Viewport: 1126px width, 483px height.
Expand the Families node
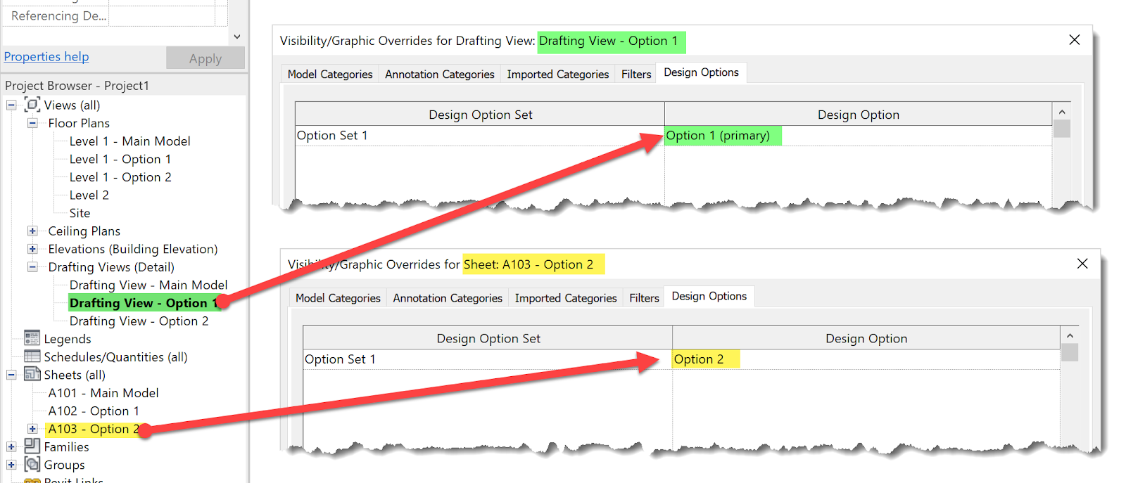click(x=11, y=446)
